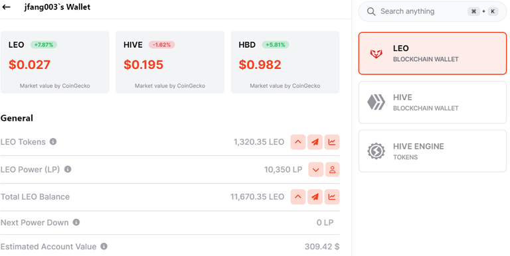This screenshot has height=256, width=510.
Task: Click CoinGecko credit under HBD price
Action: [285, 86]
